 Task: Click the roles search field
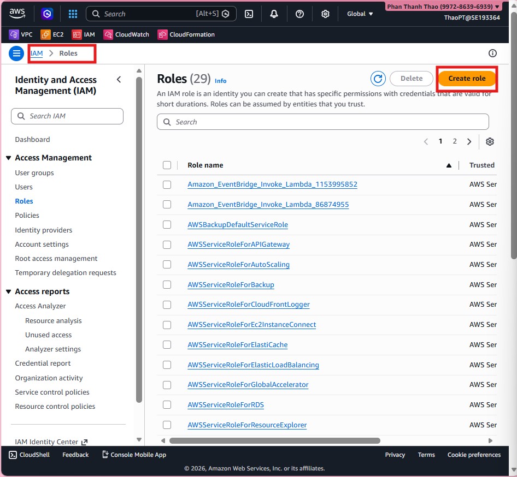click(x=322, y=122)
